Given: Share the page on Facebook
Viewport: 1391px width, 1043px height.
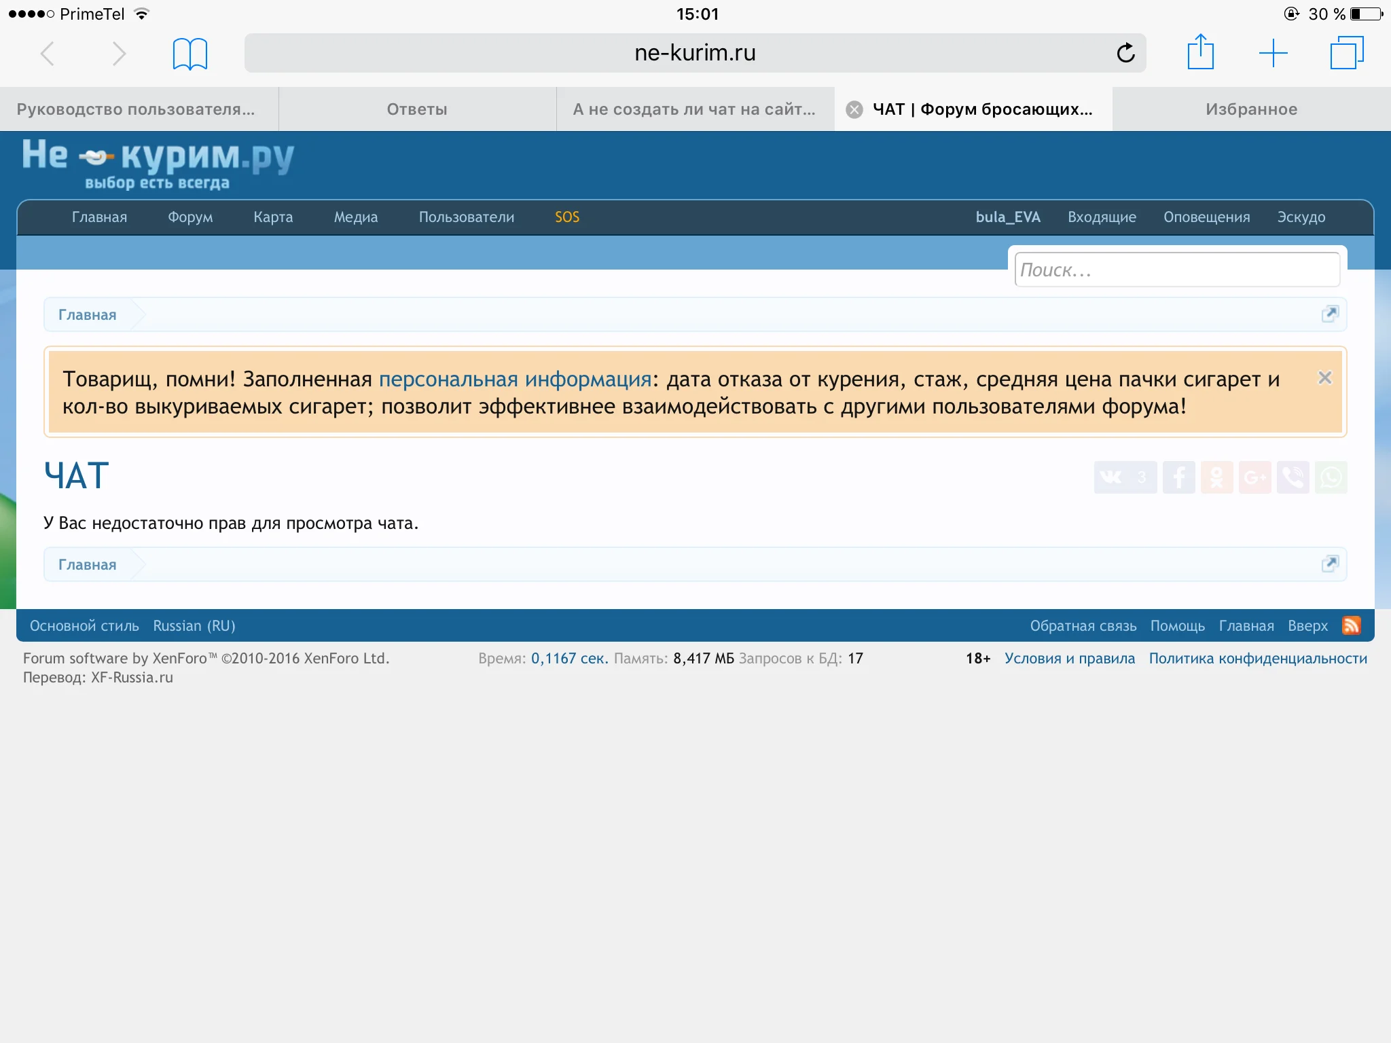Looking at the screenshot, I should click(1178, 477).
